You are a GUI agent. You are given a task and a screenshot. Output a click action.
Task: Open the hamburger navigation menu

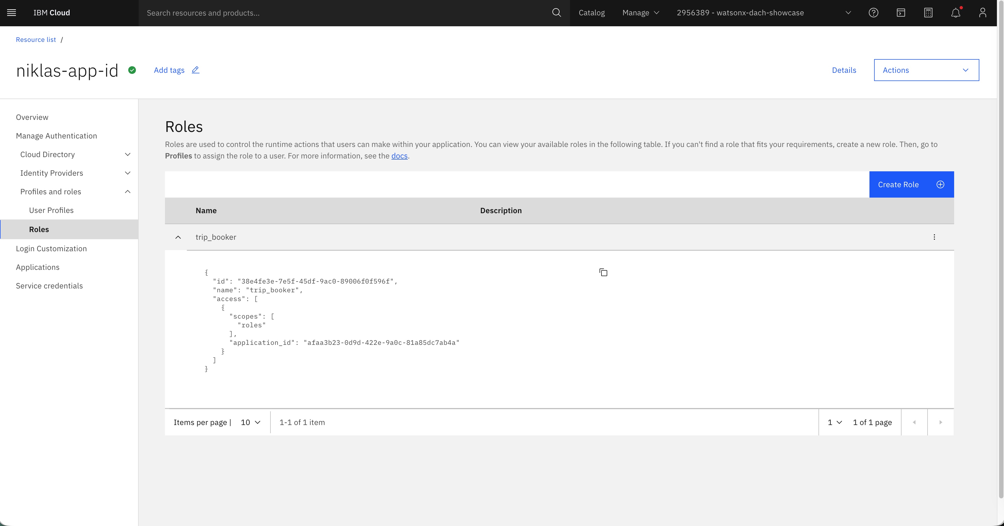(12, 13)
